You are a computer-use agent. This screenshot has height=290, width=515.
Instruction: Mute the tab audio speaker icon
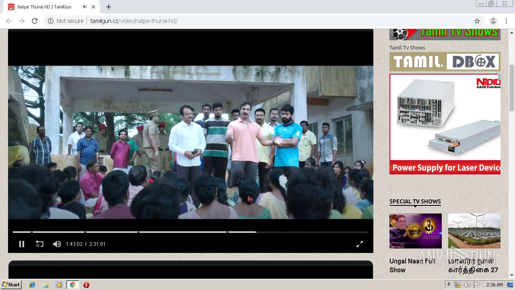coord(84,7)
